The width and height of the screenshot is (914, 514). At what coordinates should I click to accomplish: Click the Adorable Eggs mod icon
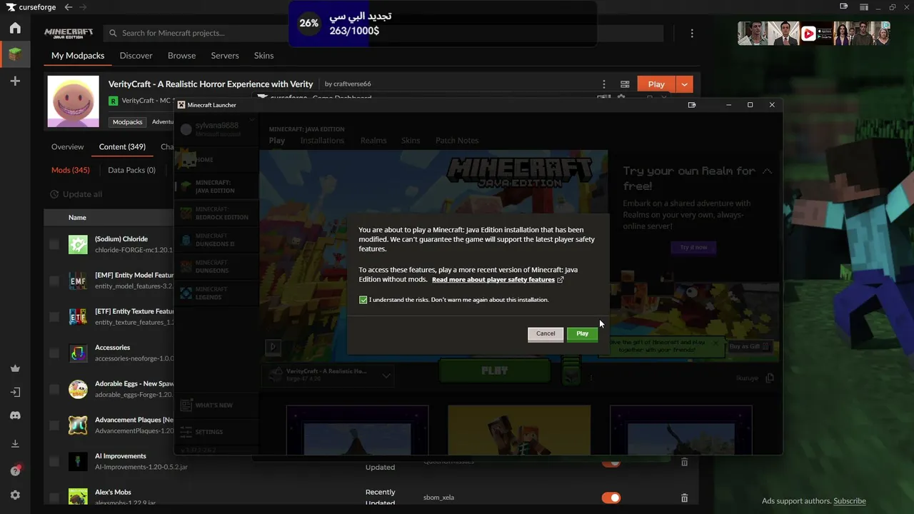tap(78, 389)
